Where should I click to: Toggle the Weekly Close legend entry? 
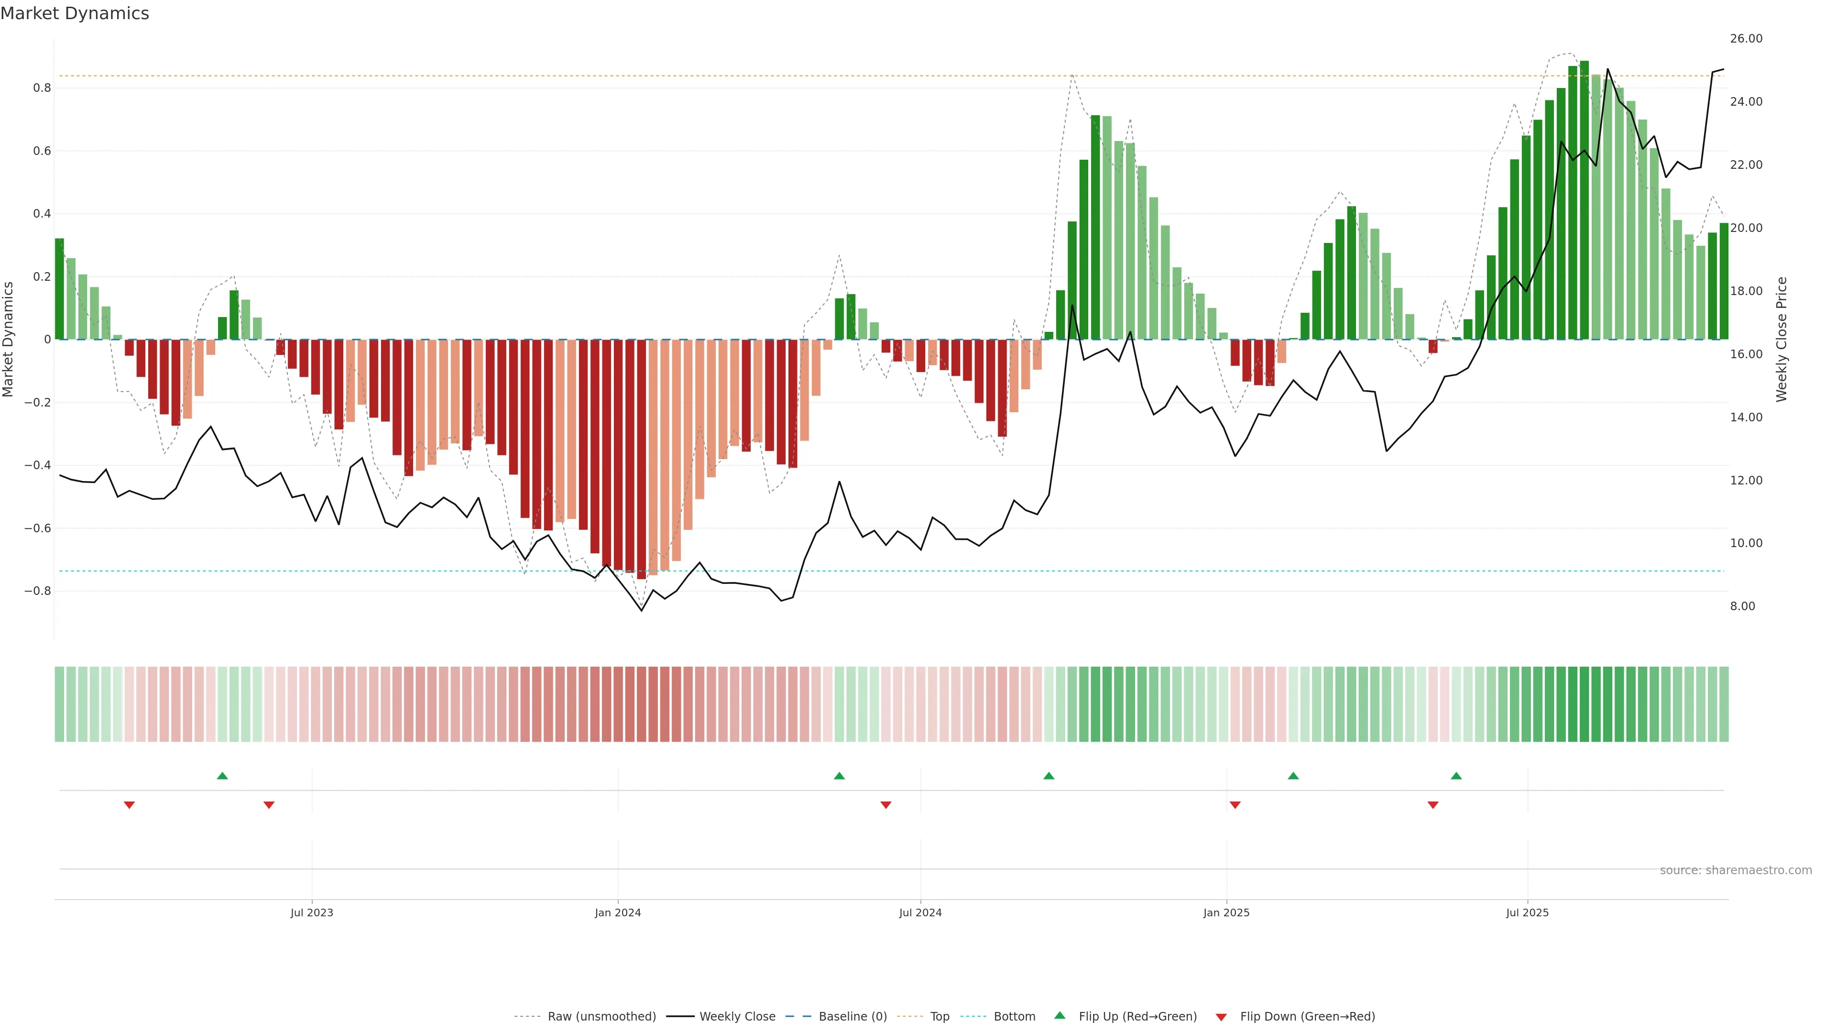tap(737, 1016)
